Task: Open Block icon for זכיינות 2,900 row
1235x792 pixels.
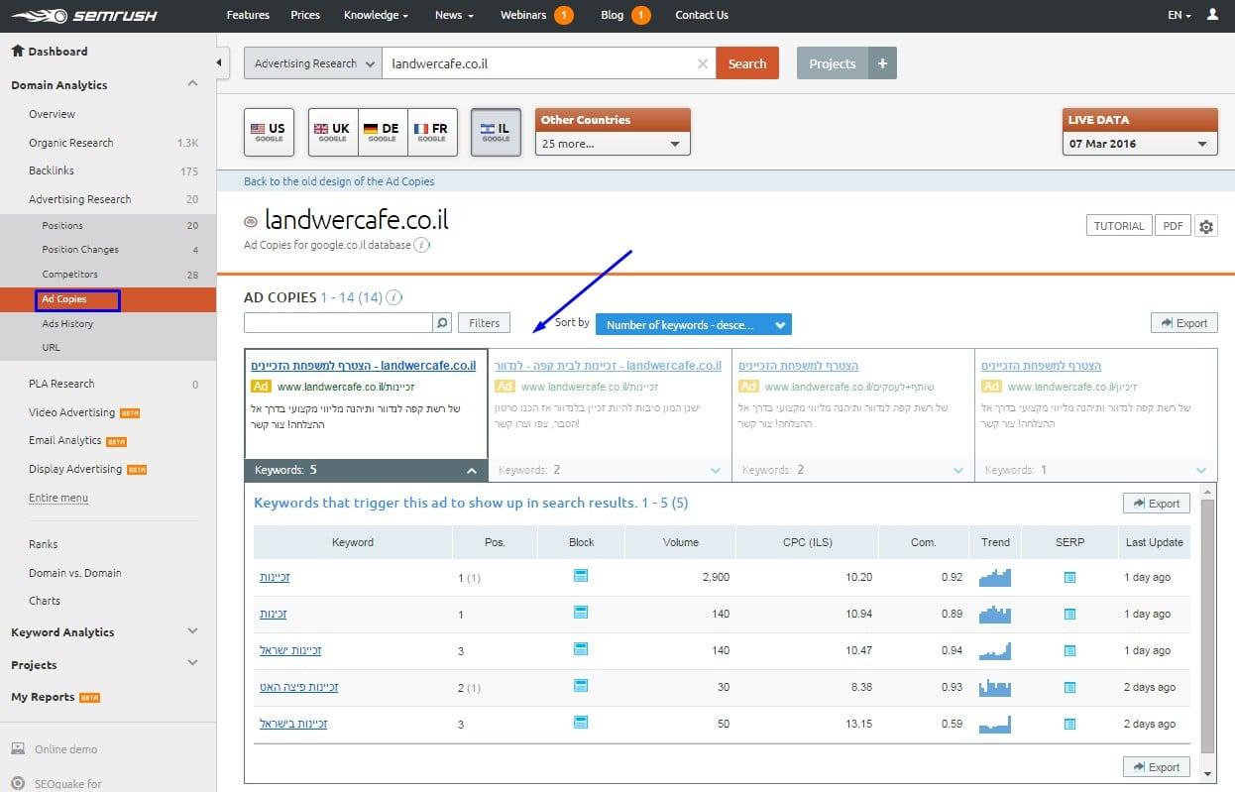Action: tap(581, 576)
